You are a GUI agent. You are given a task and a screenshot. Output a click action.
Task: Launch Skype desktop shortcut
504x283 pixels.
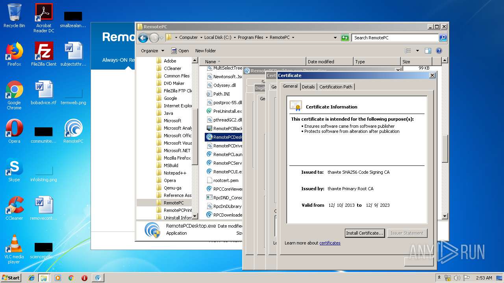(x=14, y=170)
